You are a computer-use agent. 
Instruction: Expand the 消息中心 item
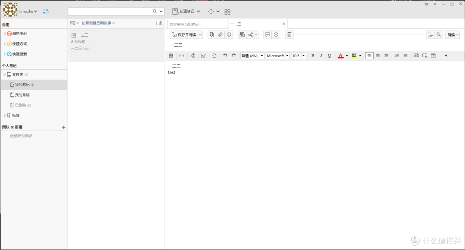click(4, 34)
